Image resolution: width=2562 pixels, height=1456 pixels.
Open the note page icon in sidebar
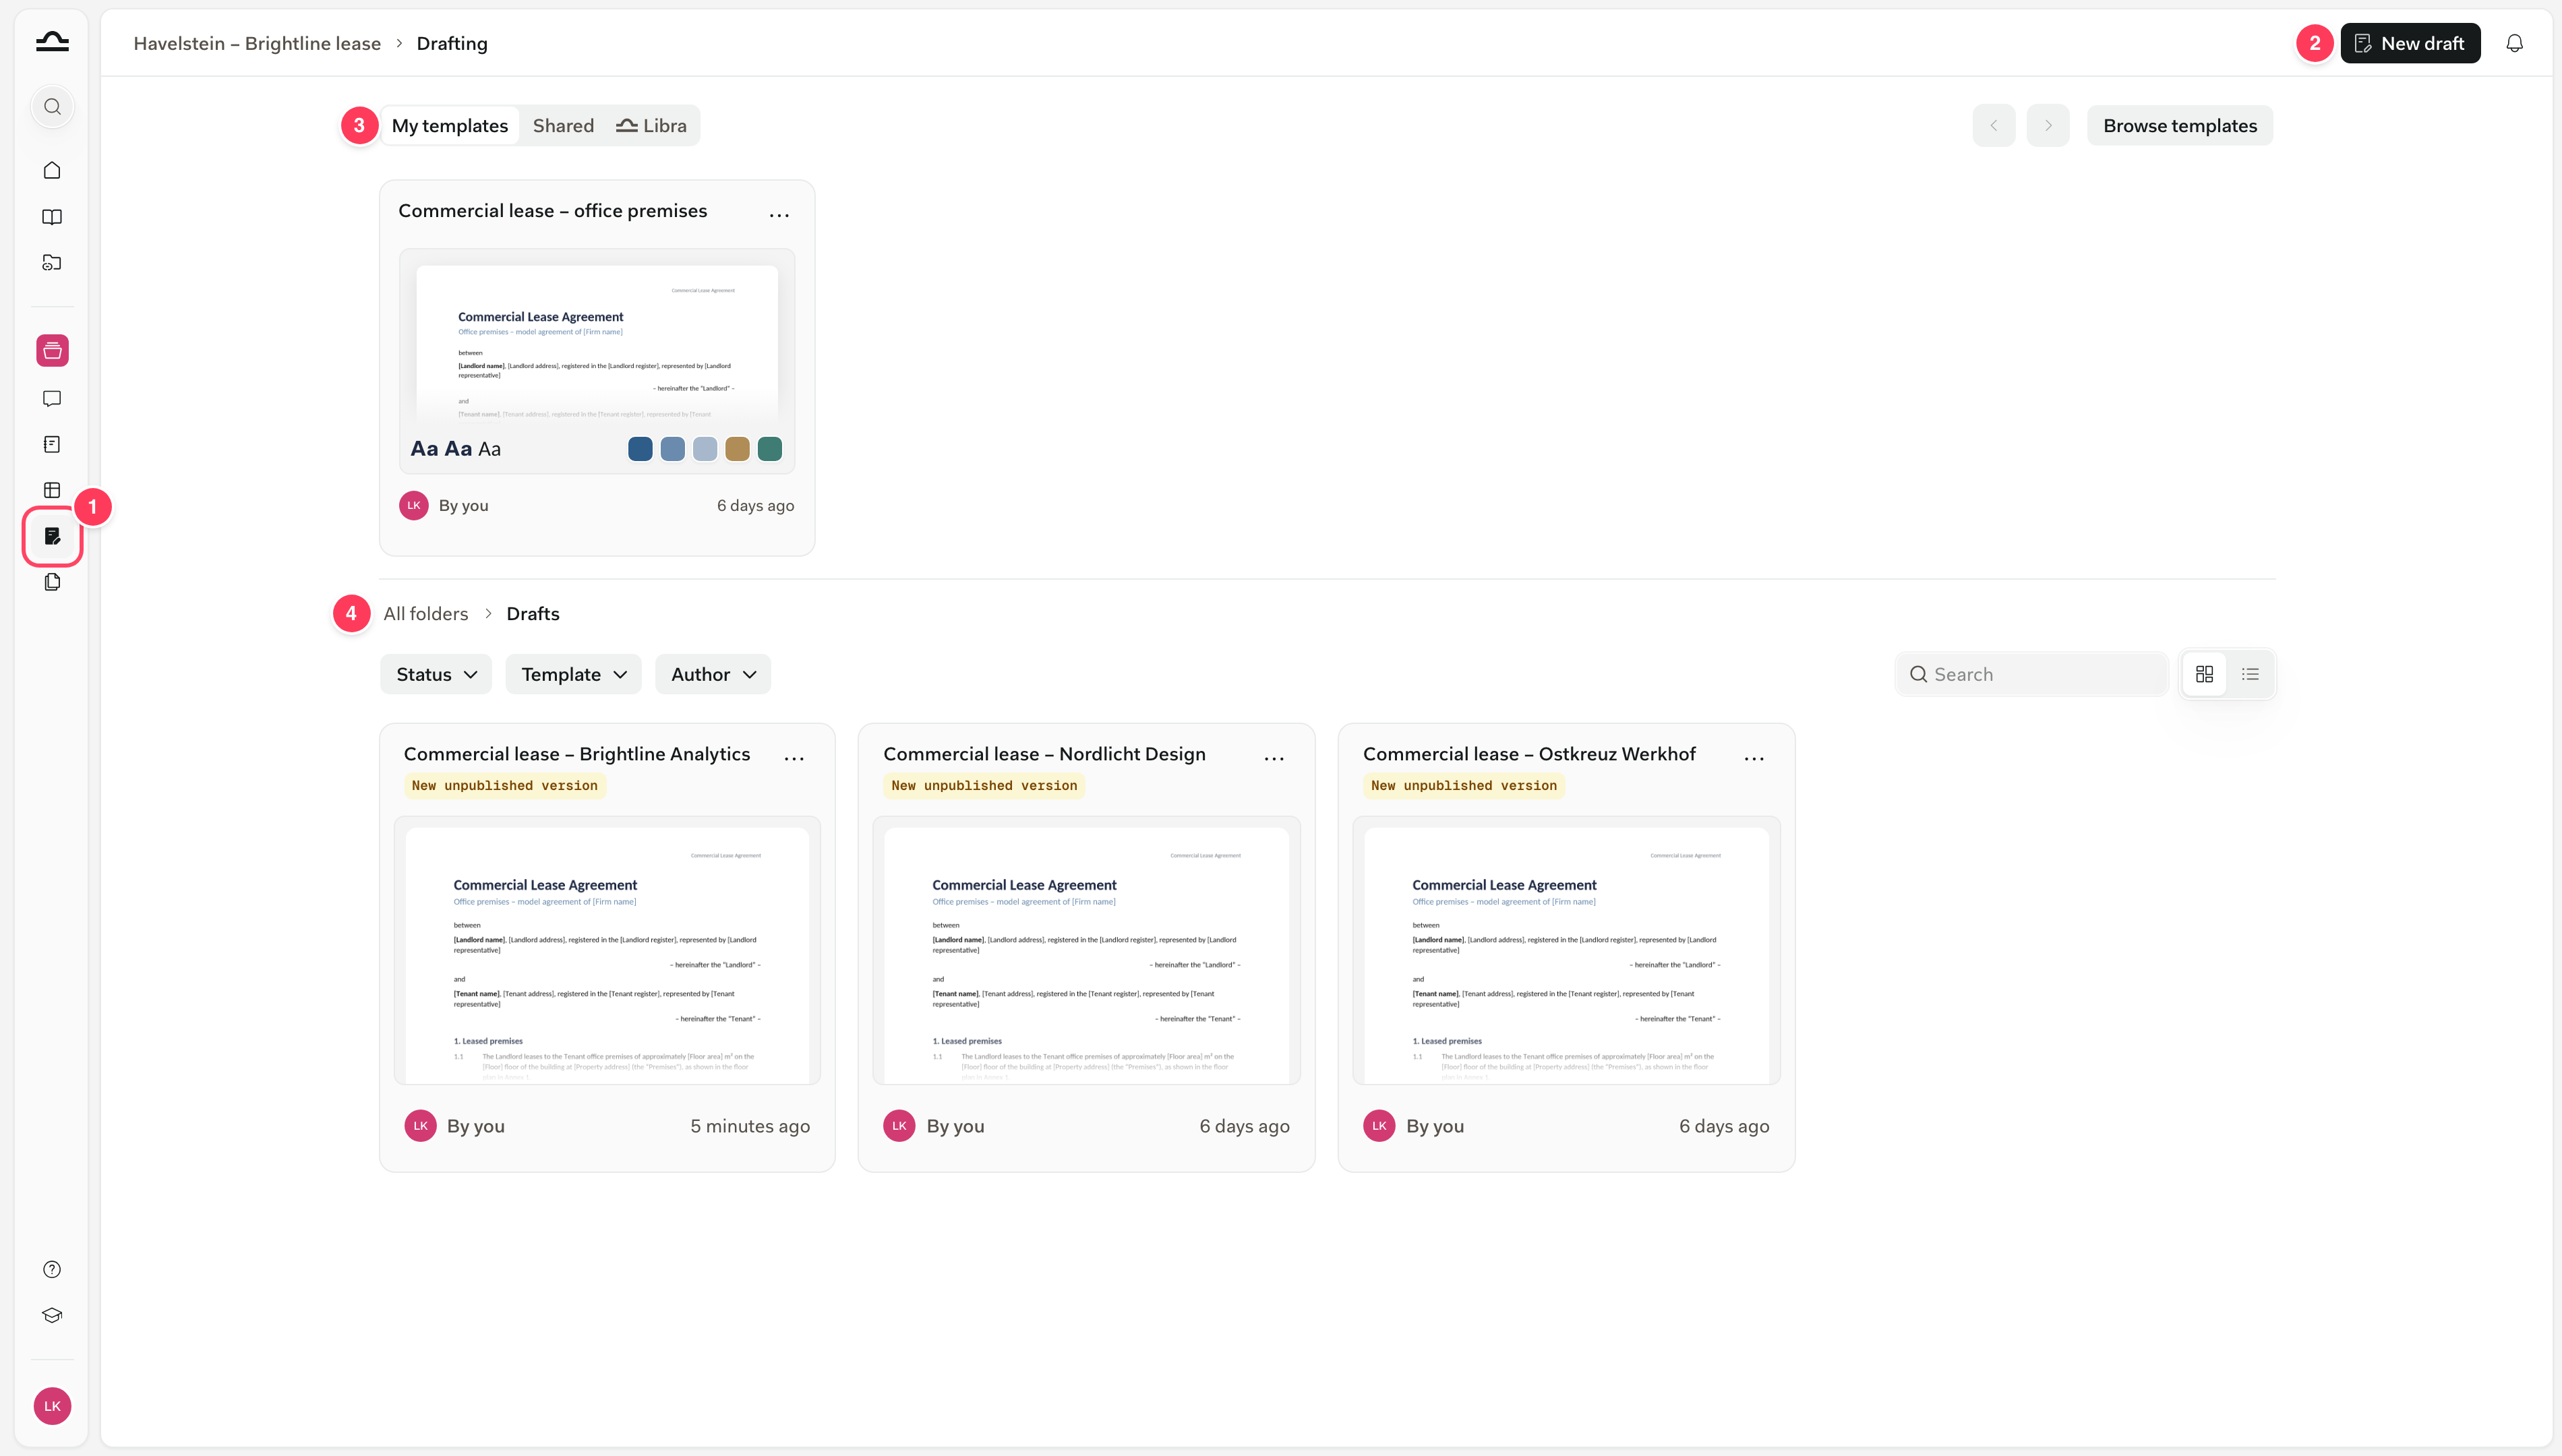pos(52,444)
